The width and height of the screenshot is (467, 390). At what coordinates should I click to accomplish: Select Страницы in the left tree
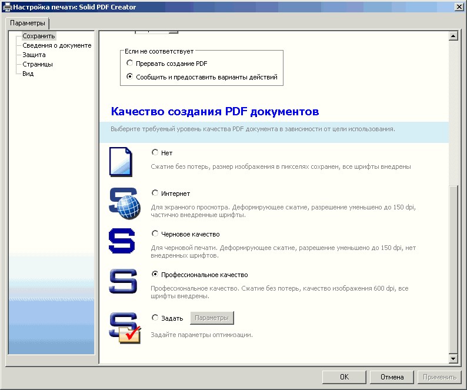(x=38, y=64)
